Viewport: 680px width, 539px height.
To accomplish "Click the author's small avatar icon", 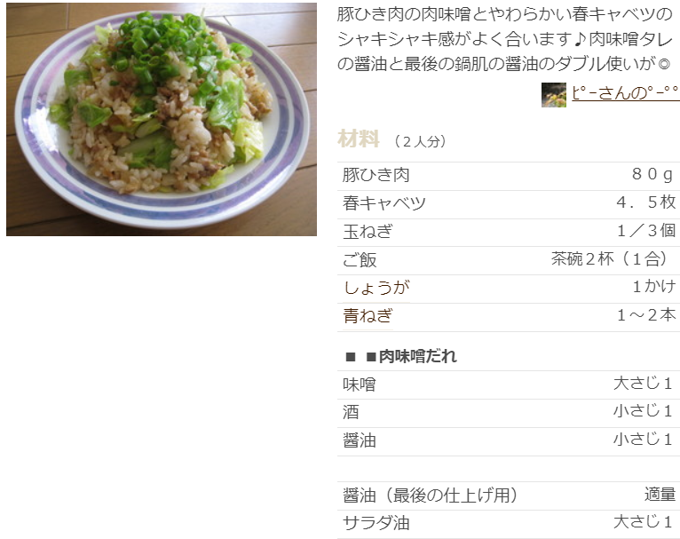I will pyautogui.click(x=553, y=94).
